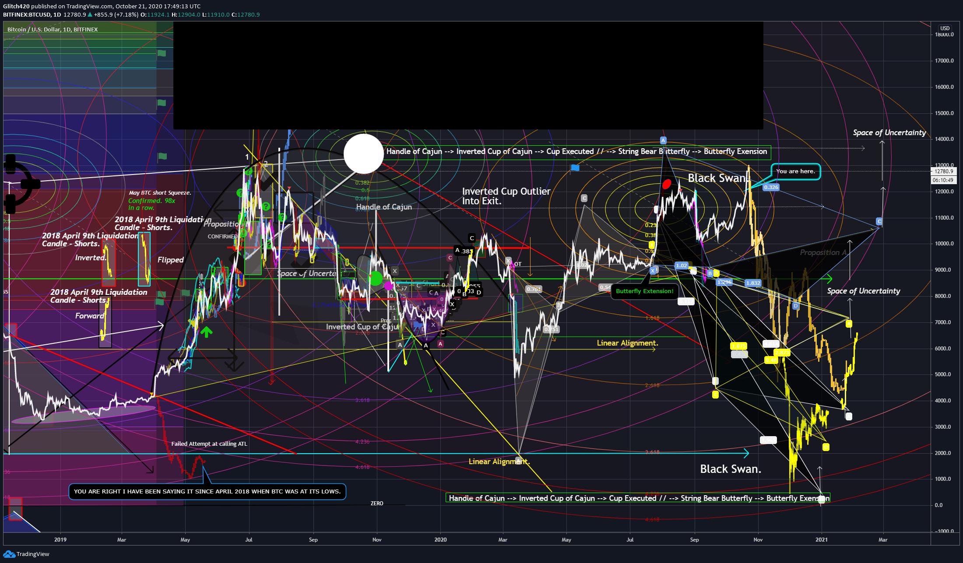Click the large white circle marker
This screenshot has height=563, width=963.
364,154
